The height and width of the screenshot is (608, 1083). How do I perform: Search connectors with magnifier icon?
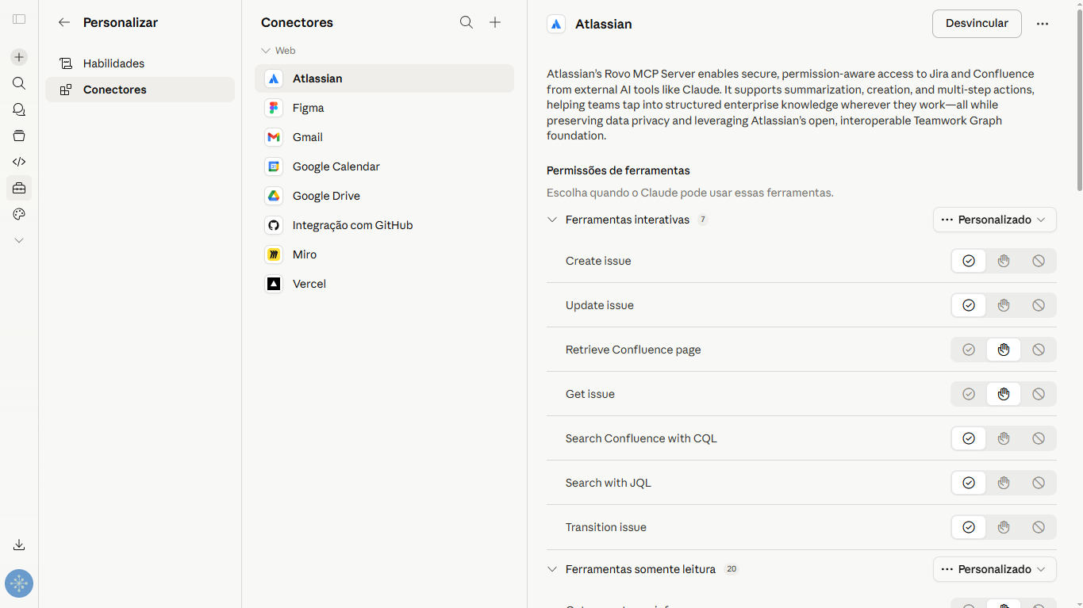tap(467, 22)
